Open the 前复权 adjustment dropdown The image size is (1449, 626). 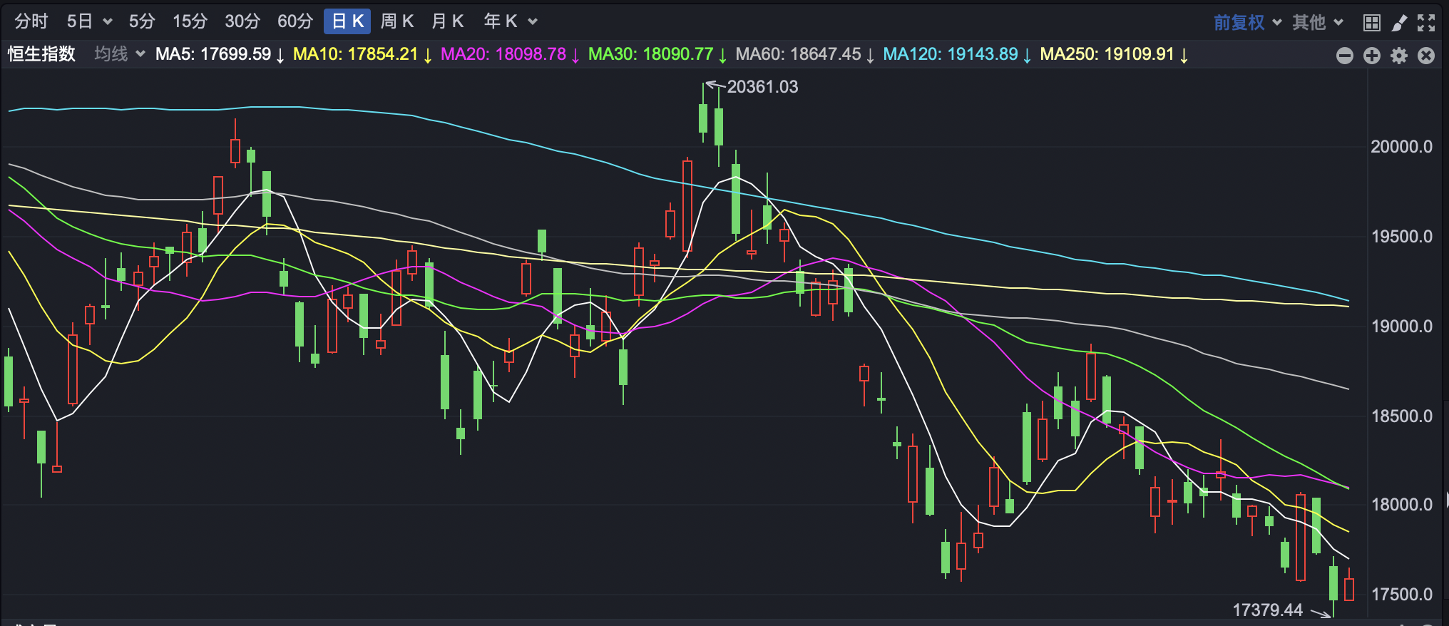tap(1247, 23)
